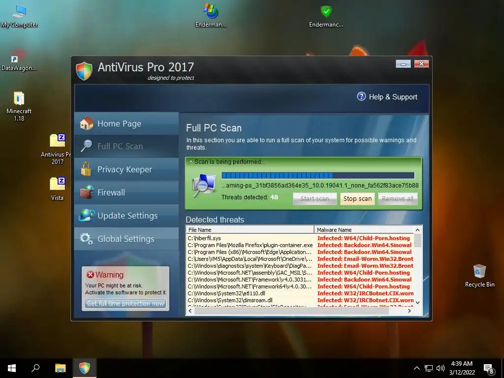The height and width of the screenshot is (378, 504).
Task: Show hidden tray icons chevron
Action: [416, 368]
